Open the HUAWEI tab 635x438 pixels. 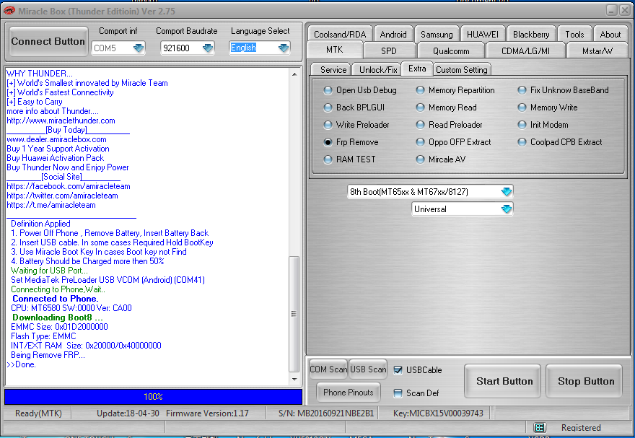pos(483,35)
